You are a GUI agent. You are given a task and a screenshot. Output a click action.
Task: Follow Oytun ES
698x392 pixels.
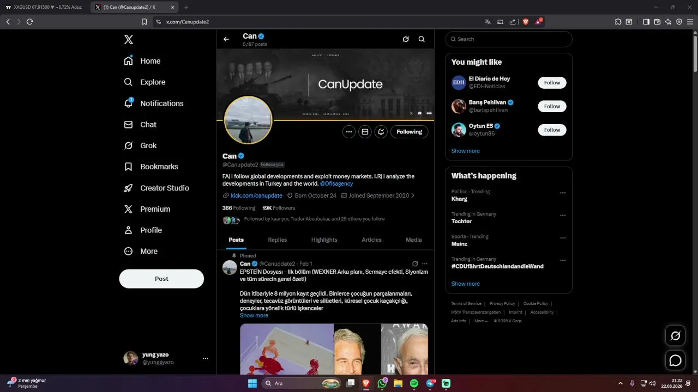click(x=552, y=130)
